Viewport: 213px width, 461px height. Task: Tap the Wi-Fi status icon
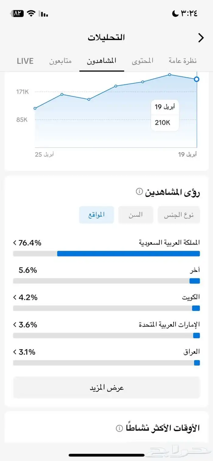31,14
